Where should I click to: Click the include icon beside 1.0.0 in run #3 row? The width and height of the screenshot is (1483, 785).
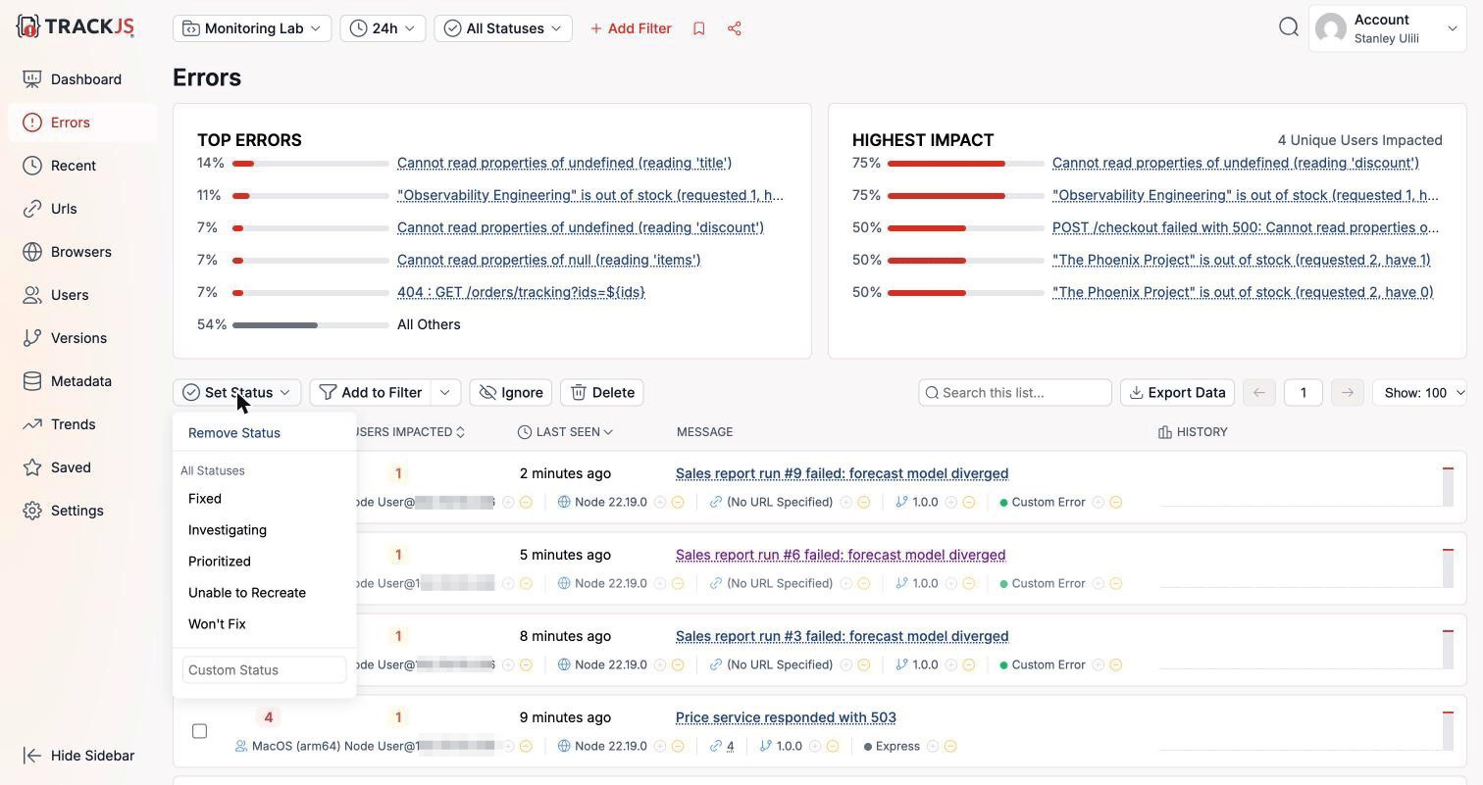tap(951, 664)
